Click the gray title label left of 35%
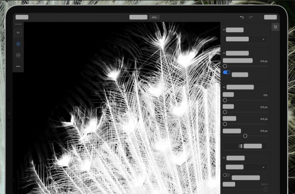This screenshot has height=194, width=295. [138, 17]
